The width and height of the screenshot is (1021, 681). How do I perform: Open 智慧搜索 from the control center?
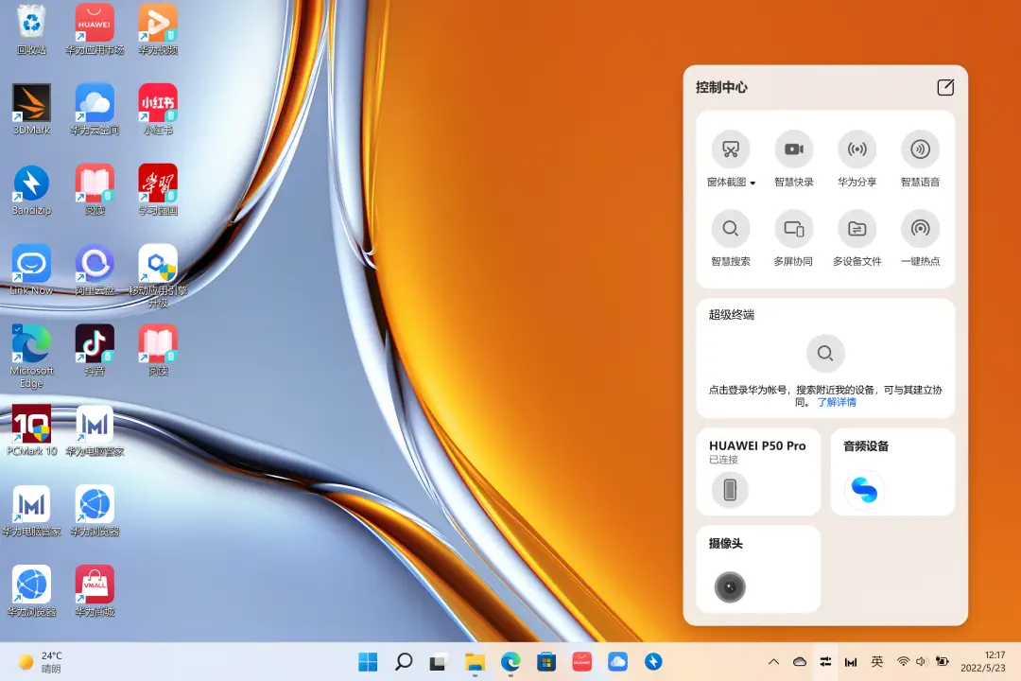(x=731, y=229)
